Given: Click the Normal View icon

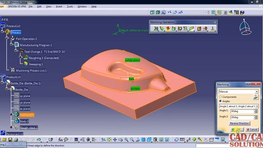Looking at the screenshot, I should [x=138, y=140].
